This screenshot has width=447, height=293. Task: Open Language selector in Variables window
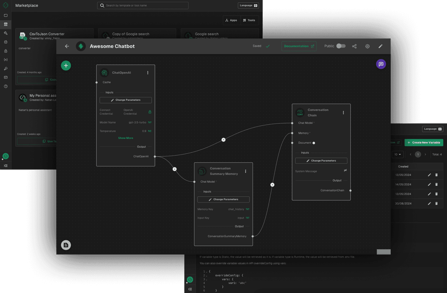point(433,129)
